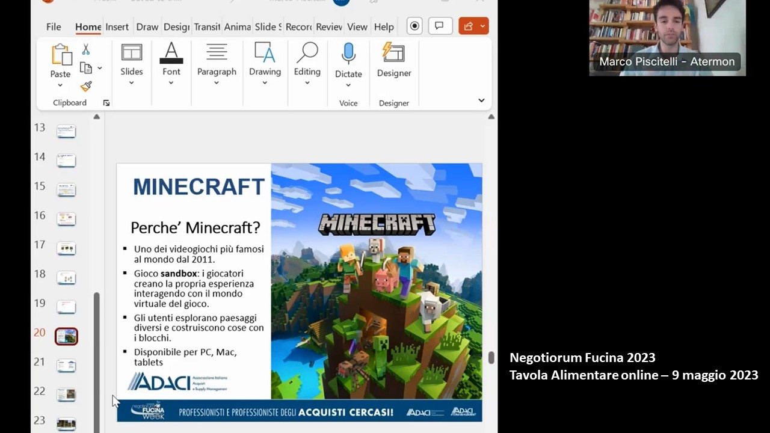The width and height of the screenshot is (770, 433).
Task: Expand the Editing dropdown chevron
Action: click(x=307, y=83)
